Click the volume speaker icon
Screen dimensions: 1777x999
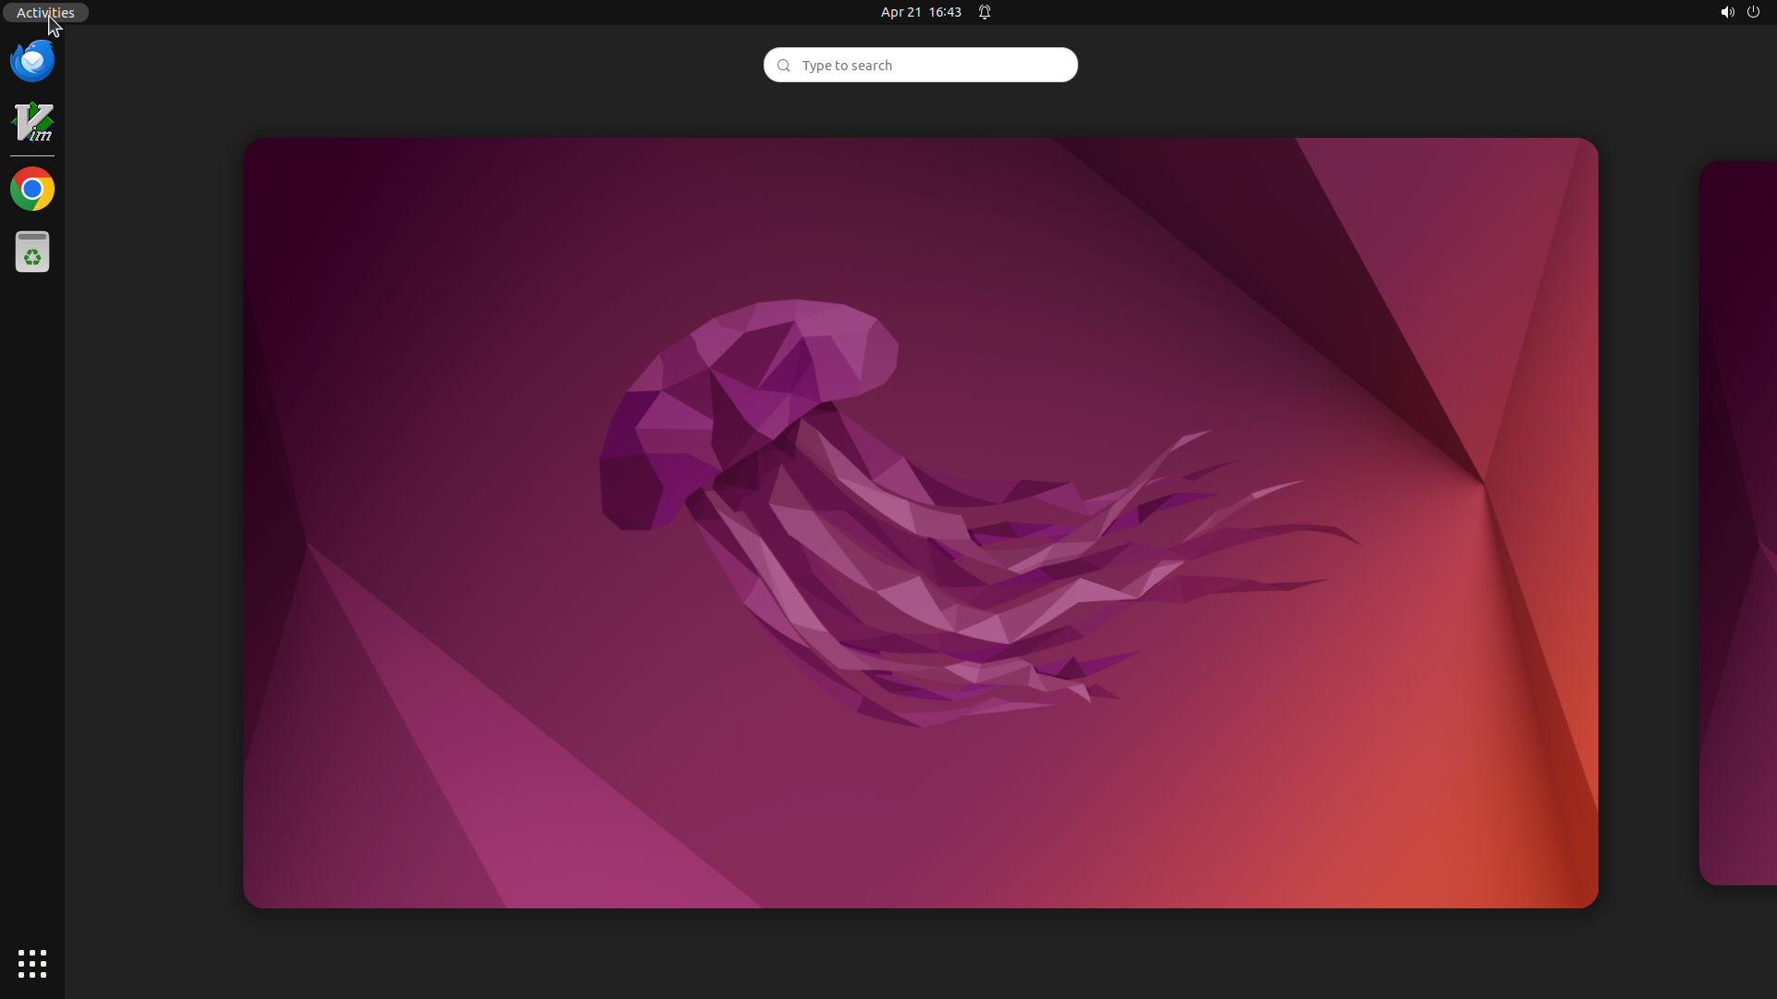point(1727,12)
